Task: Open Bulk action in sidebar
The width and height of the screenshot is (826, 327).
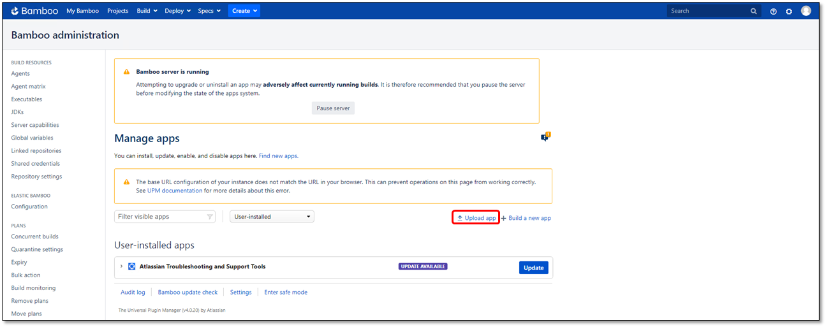Action: click(26, 275)
